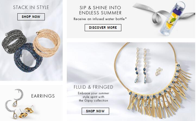Click the beige gold wrap bracelet
This screenshot has width=196, height=121.
(47, 42)
